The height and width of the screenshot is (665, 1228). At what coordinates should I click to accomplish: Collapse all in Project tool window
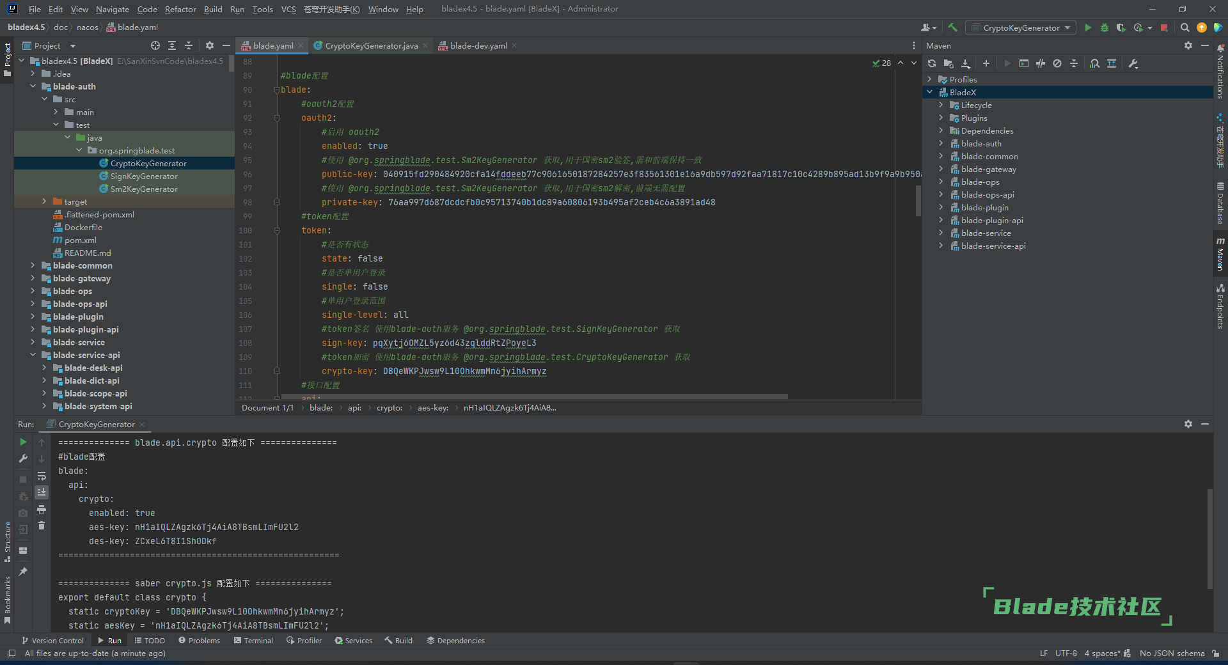point(189,45)
